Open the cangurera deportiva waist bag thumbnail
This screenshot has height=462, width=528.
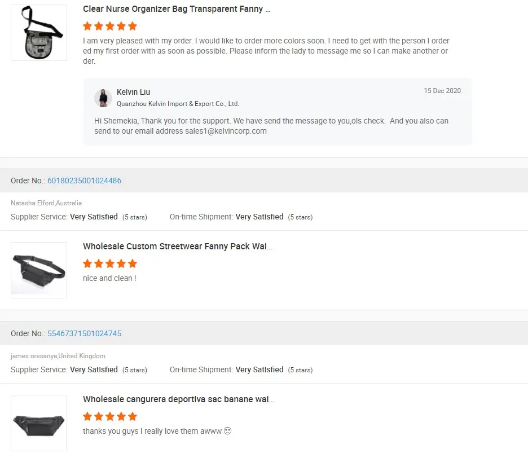click(39, 423)
